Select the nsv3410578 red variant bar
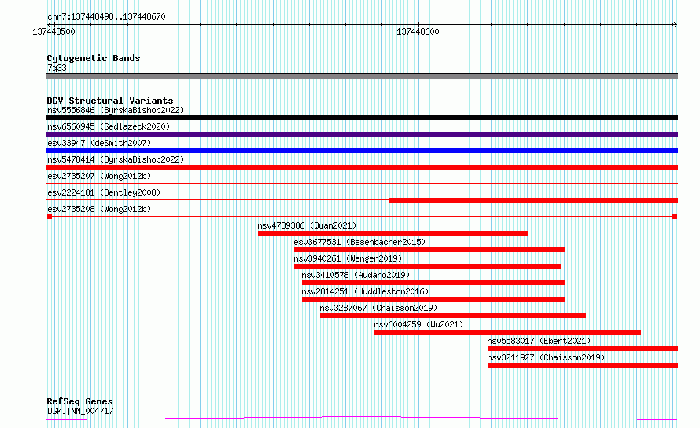Image resolution: width=700 pixels, height=428 pixels. [433, 283]
